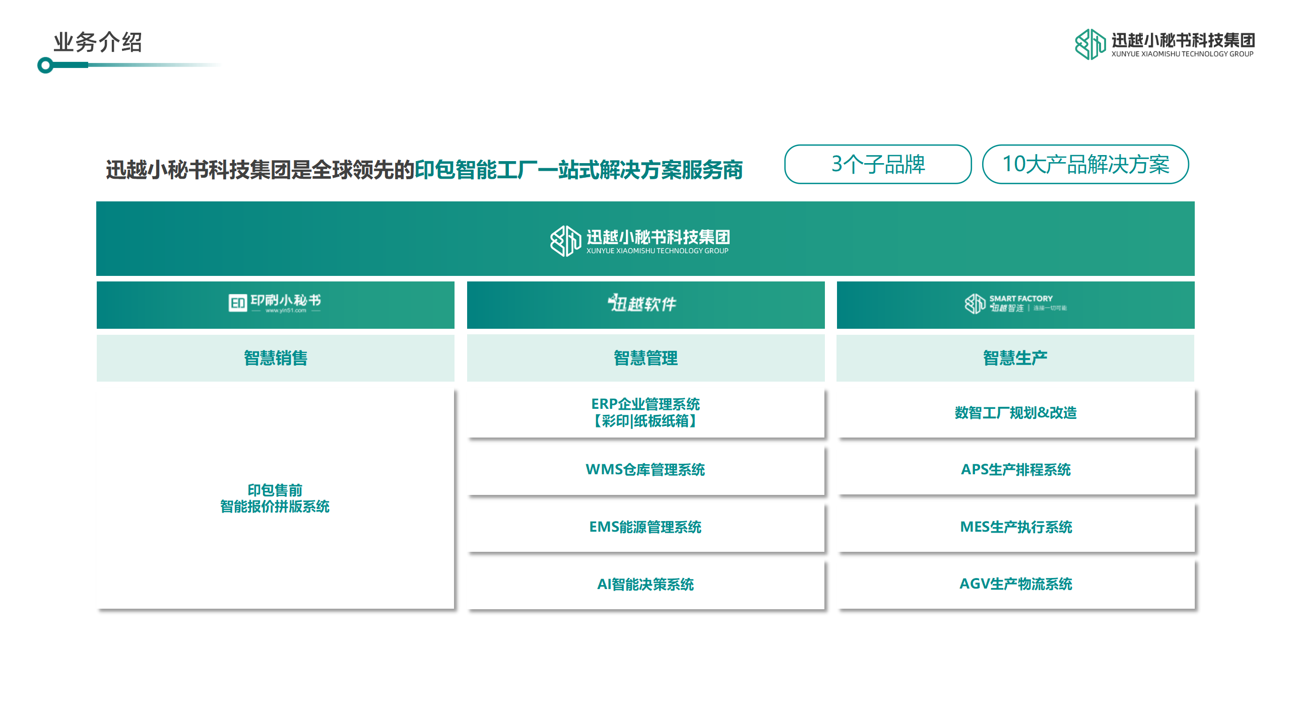This screenshot has height=725, width=1290.
Task: Click the WMS仓库管理系统 card
Action: pyautogui.click(x=646, y=470)
